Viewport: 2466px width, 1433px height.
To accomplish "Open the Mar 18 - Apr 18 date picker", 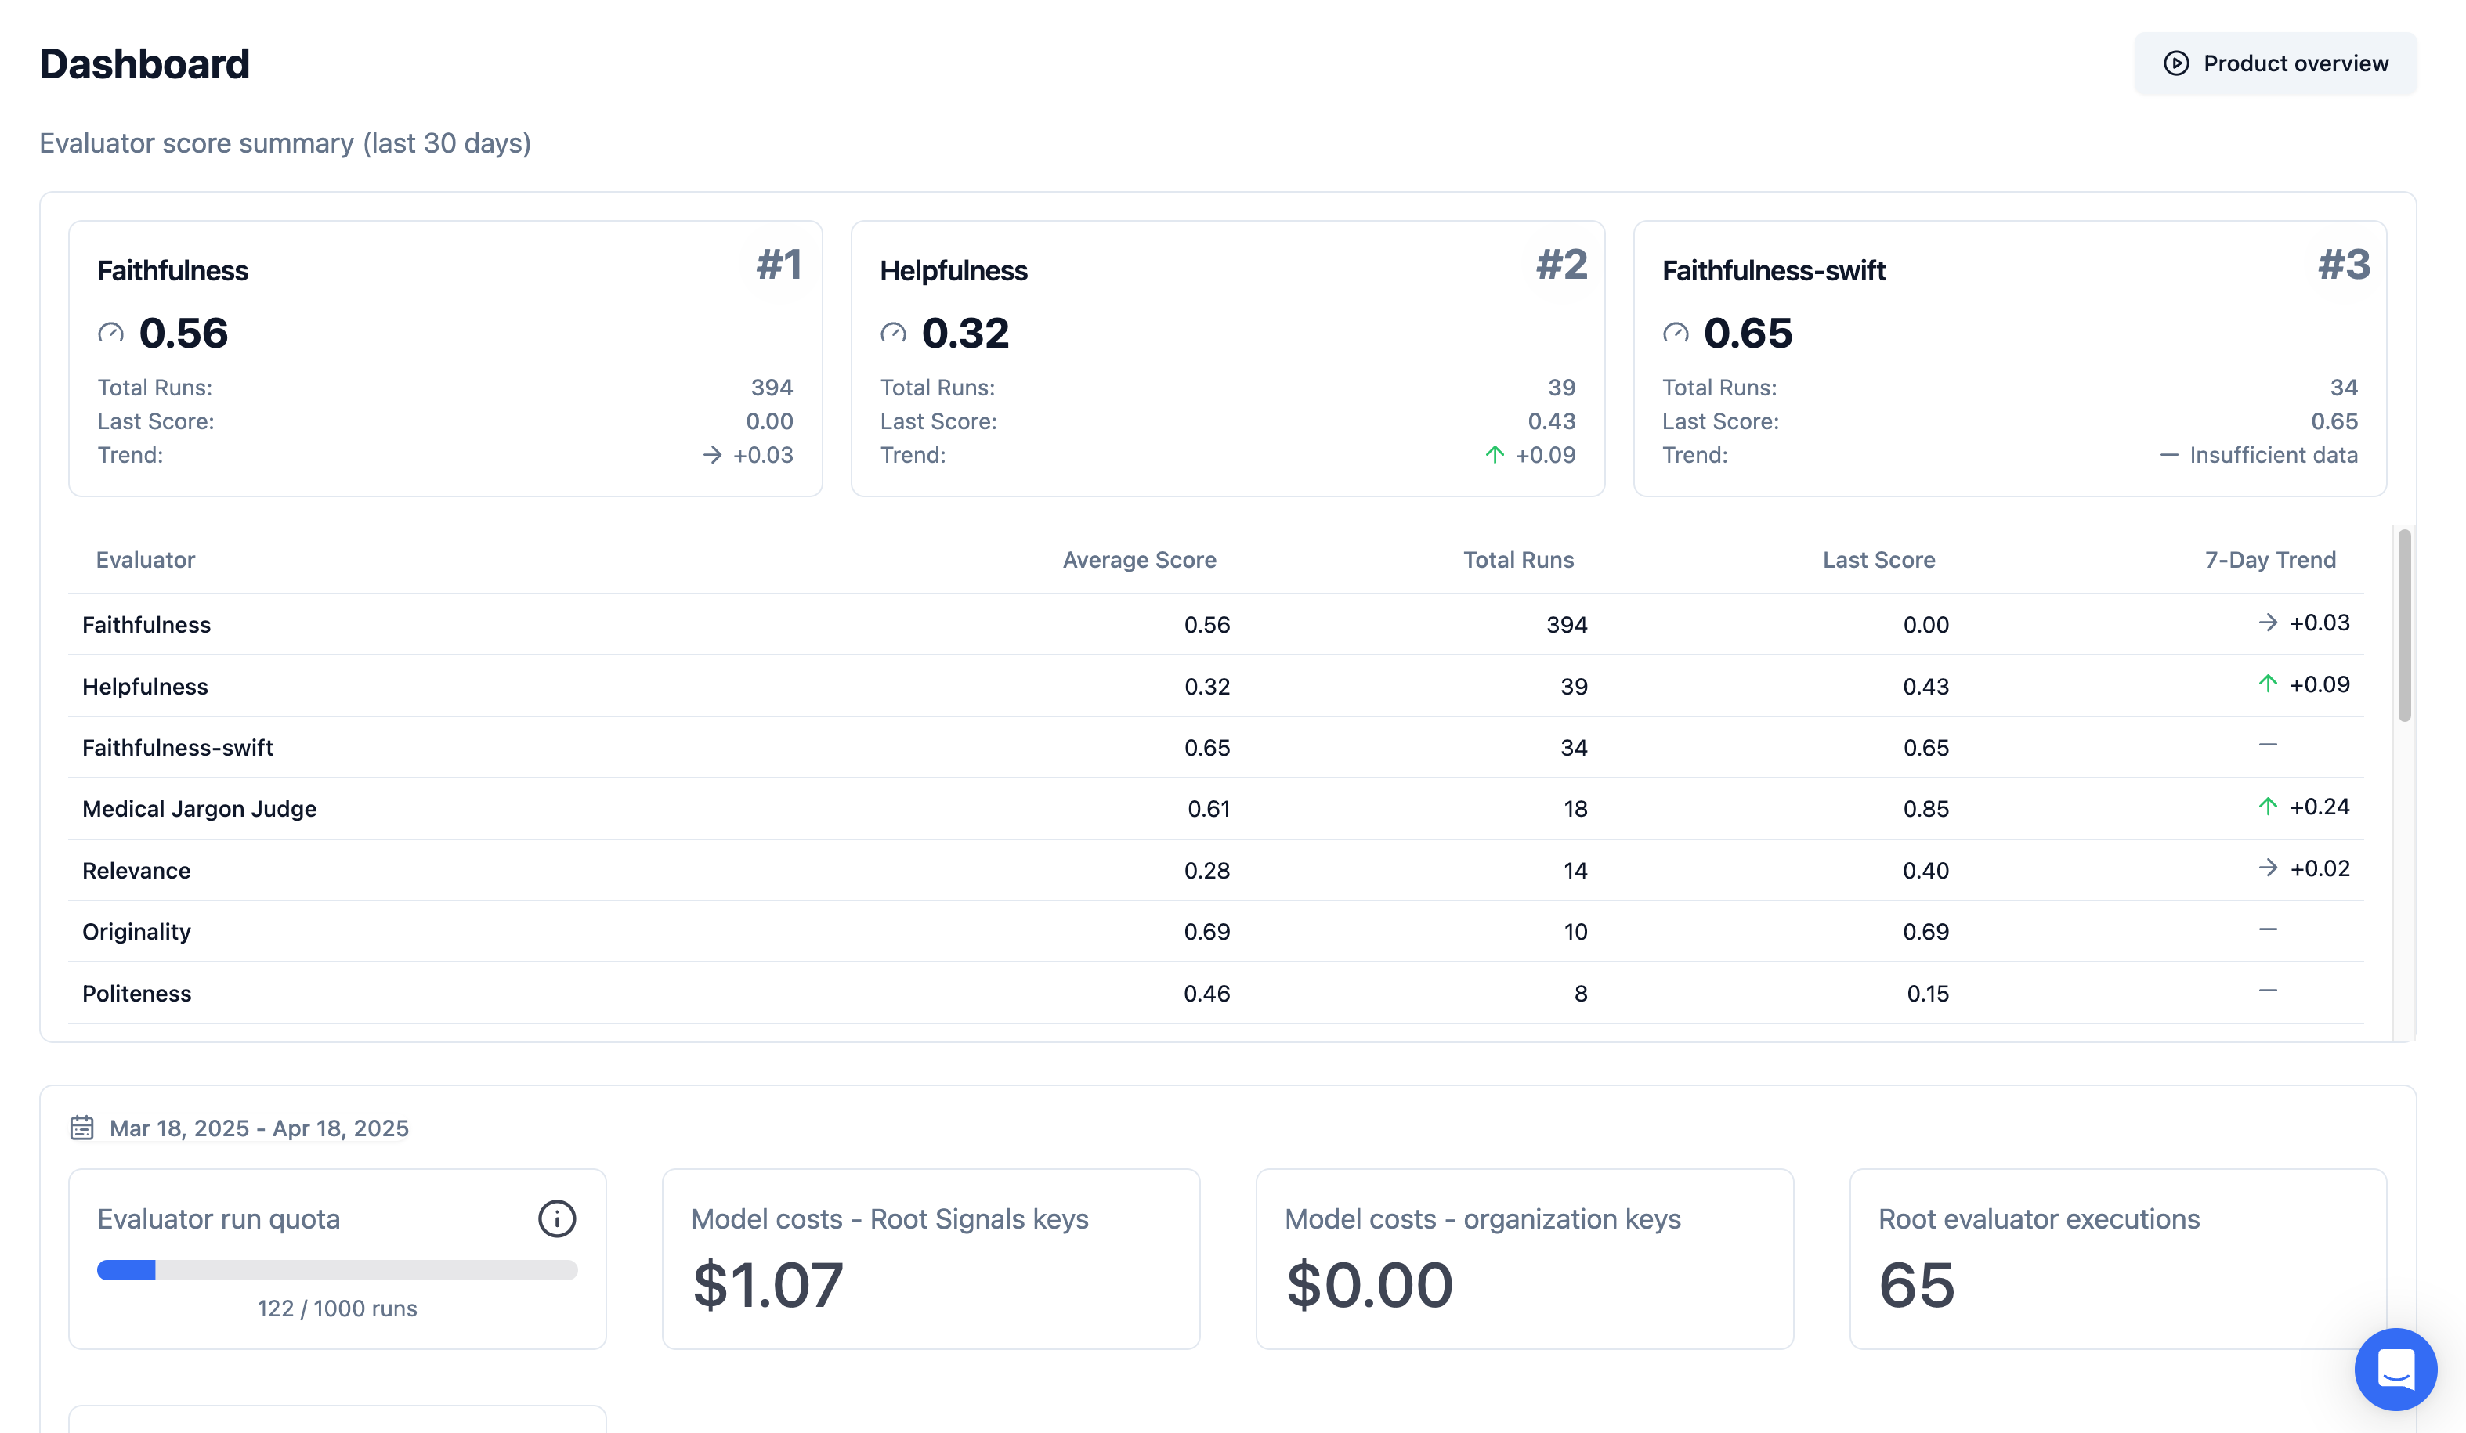I will pyautogui.click(x=259, y=1128).
